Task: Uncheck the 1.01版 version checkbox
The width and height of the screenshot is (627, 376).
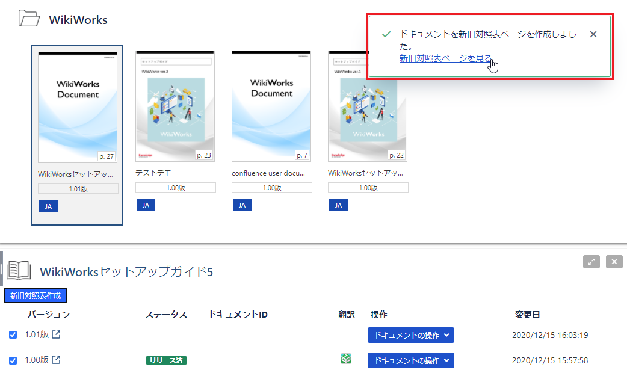Action: 13,335
